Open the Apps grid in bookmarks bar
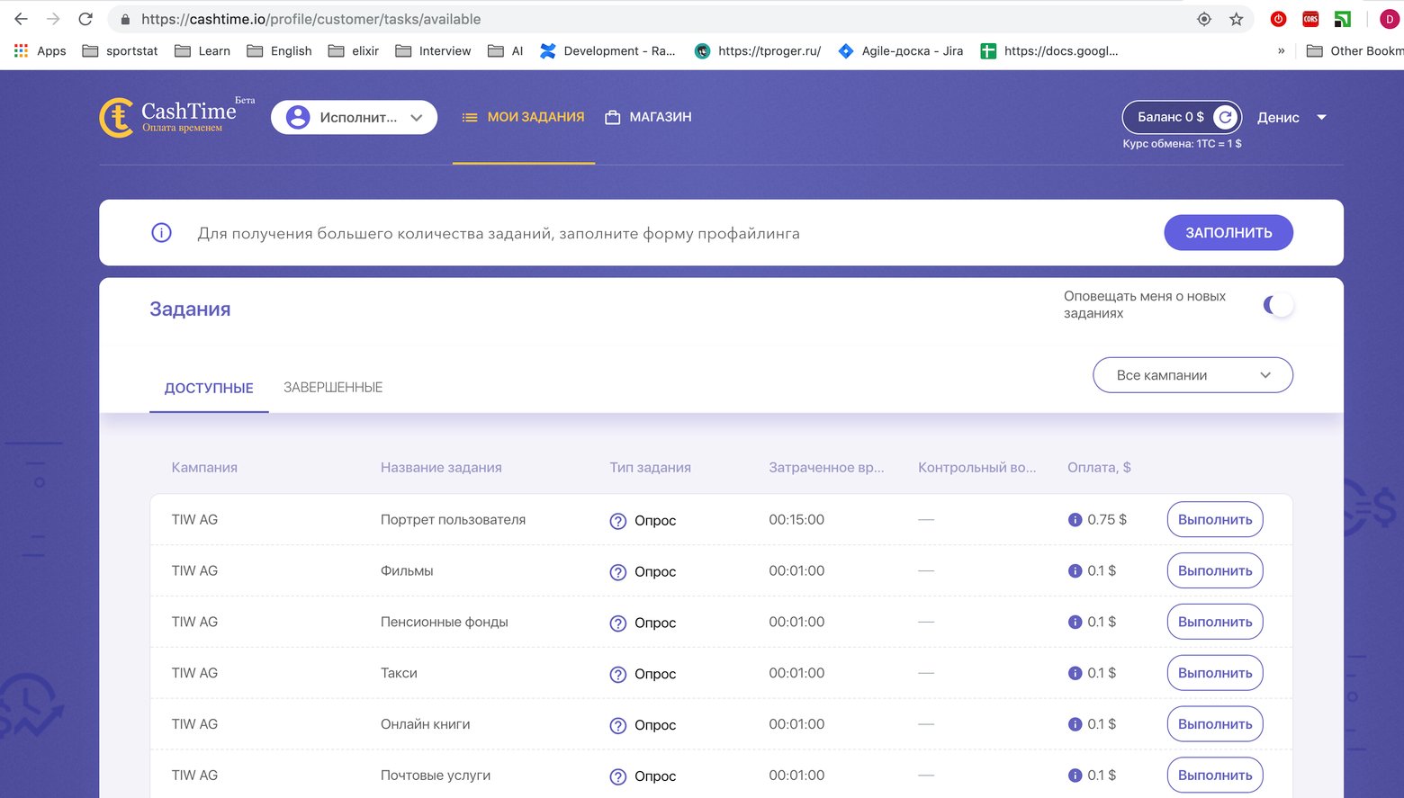 (40, 51)
